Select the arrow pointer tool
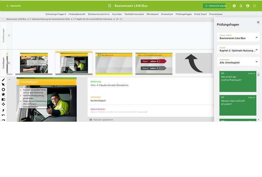The image size is (262, 177). click(3, 85)
